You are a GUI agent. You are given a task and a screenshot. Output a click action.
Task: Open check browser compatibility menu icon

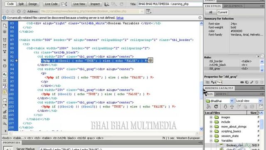(x=64, y=4)
